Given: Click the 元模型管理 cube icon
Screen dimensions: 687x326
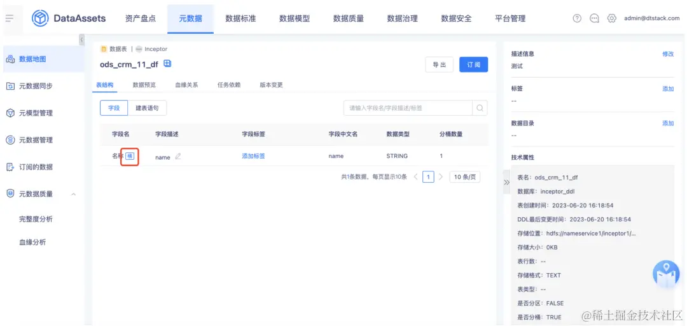Looking at the screenshot, I should (11, 113).
